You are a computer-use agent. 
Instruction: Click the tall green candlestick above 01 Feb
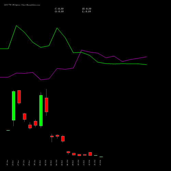[41, 110]
